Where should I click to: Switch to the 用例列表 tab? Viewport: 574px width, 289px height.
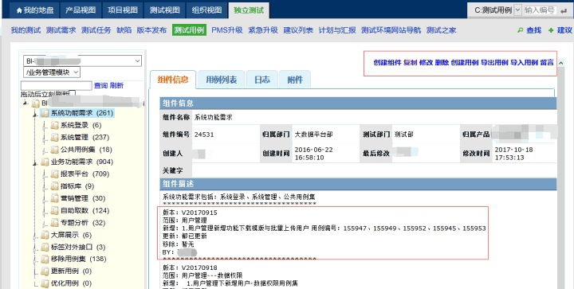click(x=221, y=80)
